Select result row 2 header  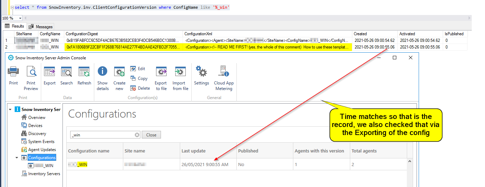(x=9, y=47)
